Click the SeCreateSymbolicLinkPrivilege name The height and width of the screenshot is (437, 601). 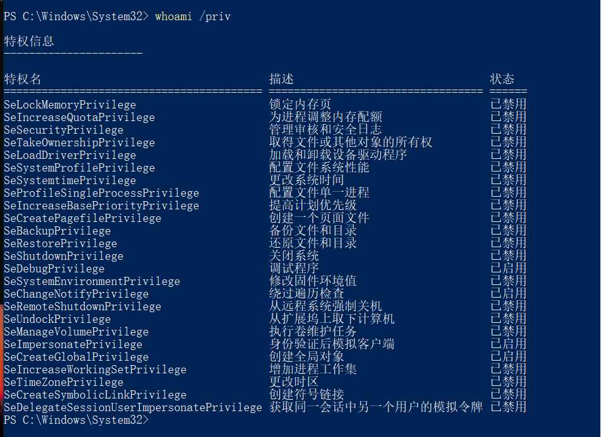point(95,395)
